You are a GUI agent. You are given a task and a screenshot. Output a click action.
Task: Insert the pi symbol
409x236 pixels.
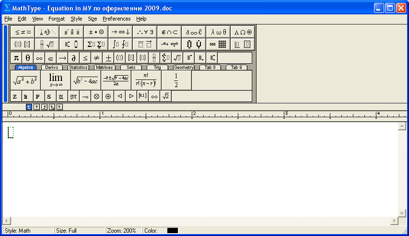point(16,58)
